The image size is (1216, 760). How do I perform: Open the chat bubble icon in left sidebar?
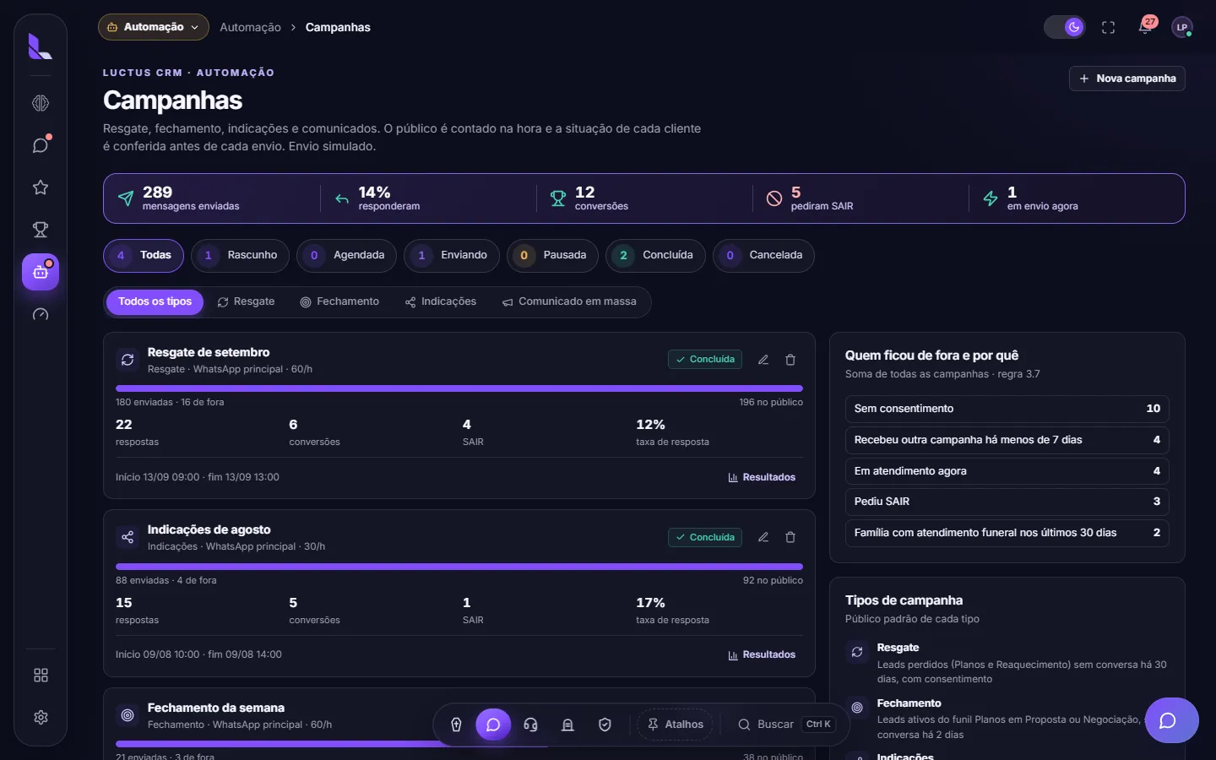pyautogui.click(x=41, y=145)
